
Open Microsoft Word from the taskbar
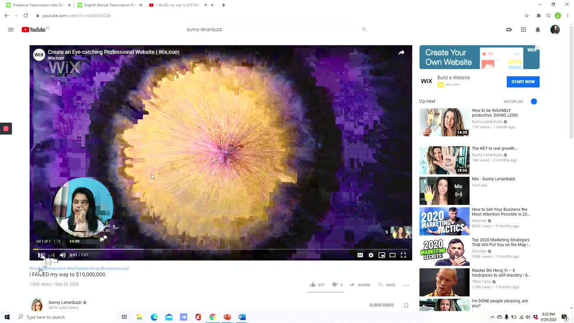242,317
